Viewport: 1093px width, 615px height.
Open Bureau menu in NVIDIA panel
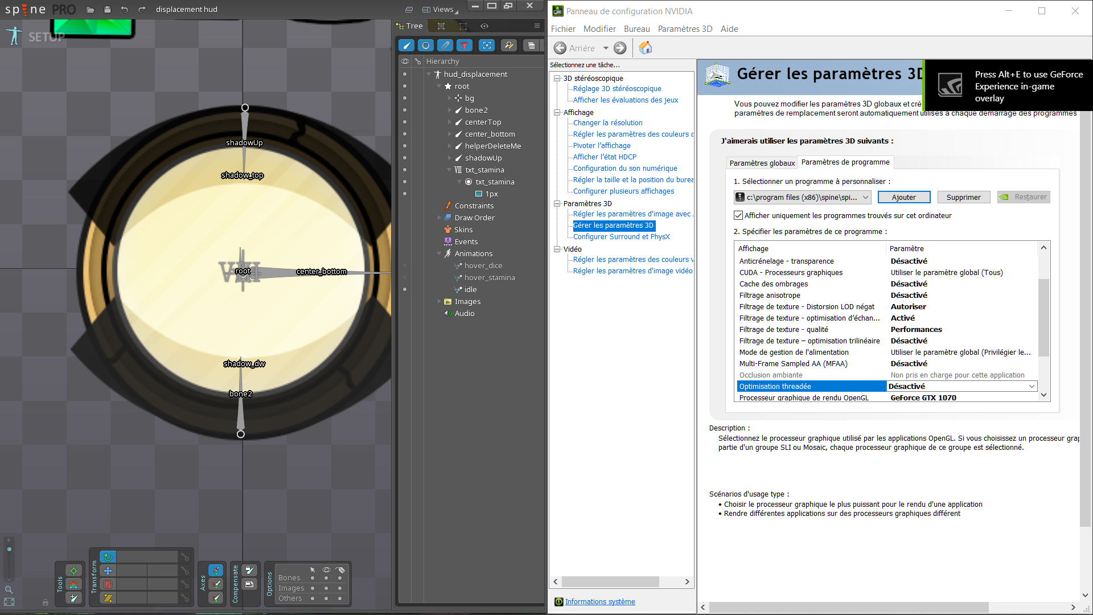tap(636, 29)
